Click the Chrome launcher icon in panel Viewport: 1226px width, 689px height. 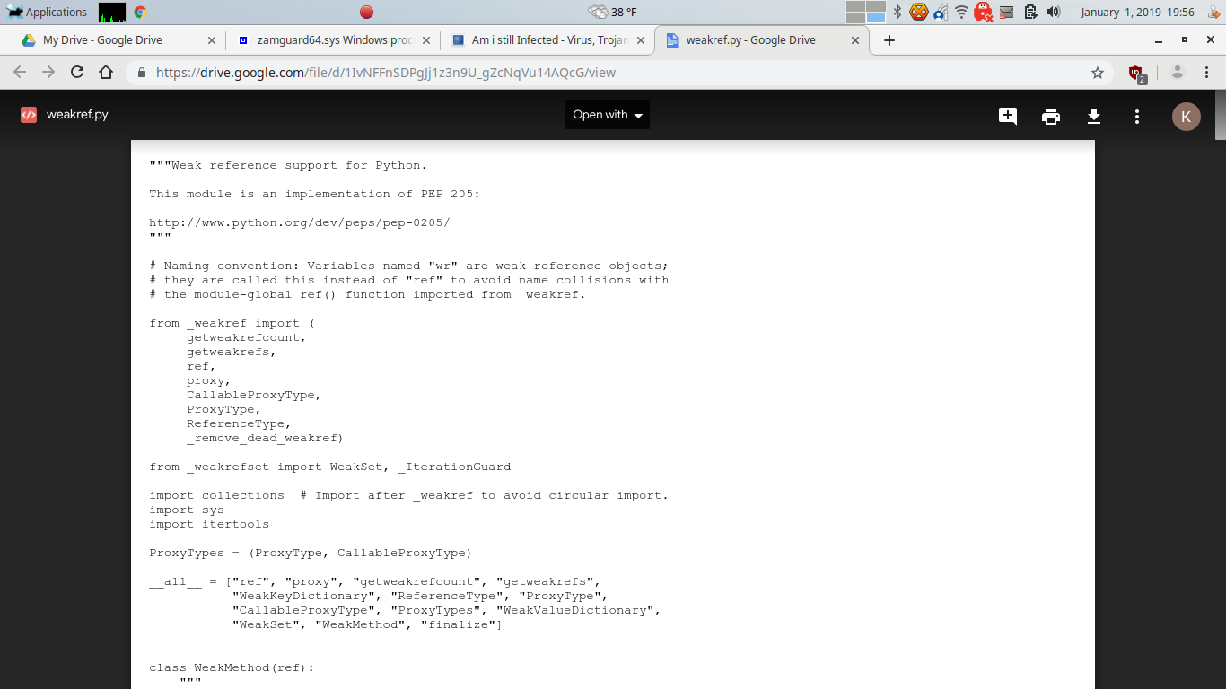pos(140,12)
